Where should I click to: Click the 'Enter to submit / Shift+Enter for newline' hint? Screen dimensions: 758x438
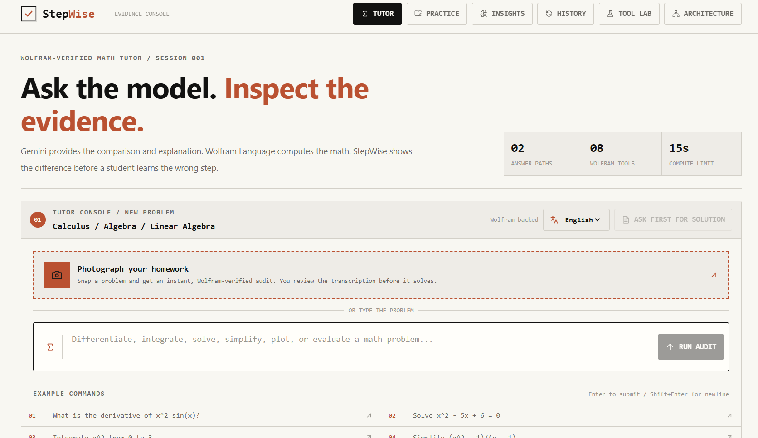click(659, 394)
